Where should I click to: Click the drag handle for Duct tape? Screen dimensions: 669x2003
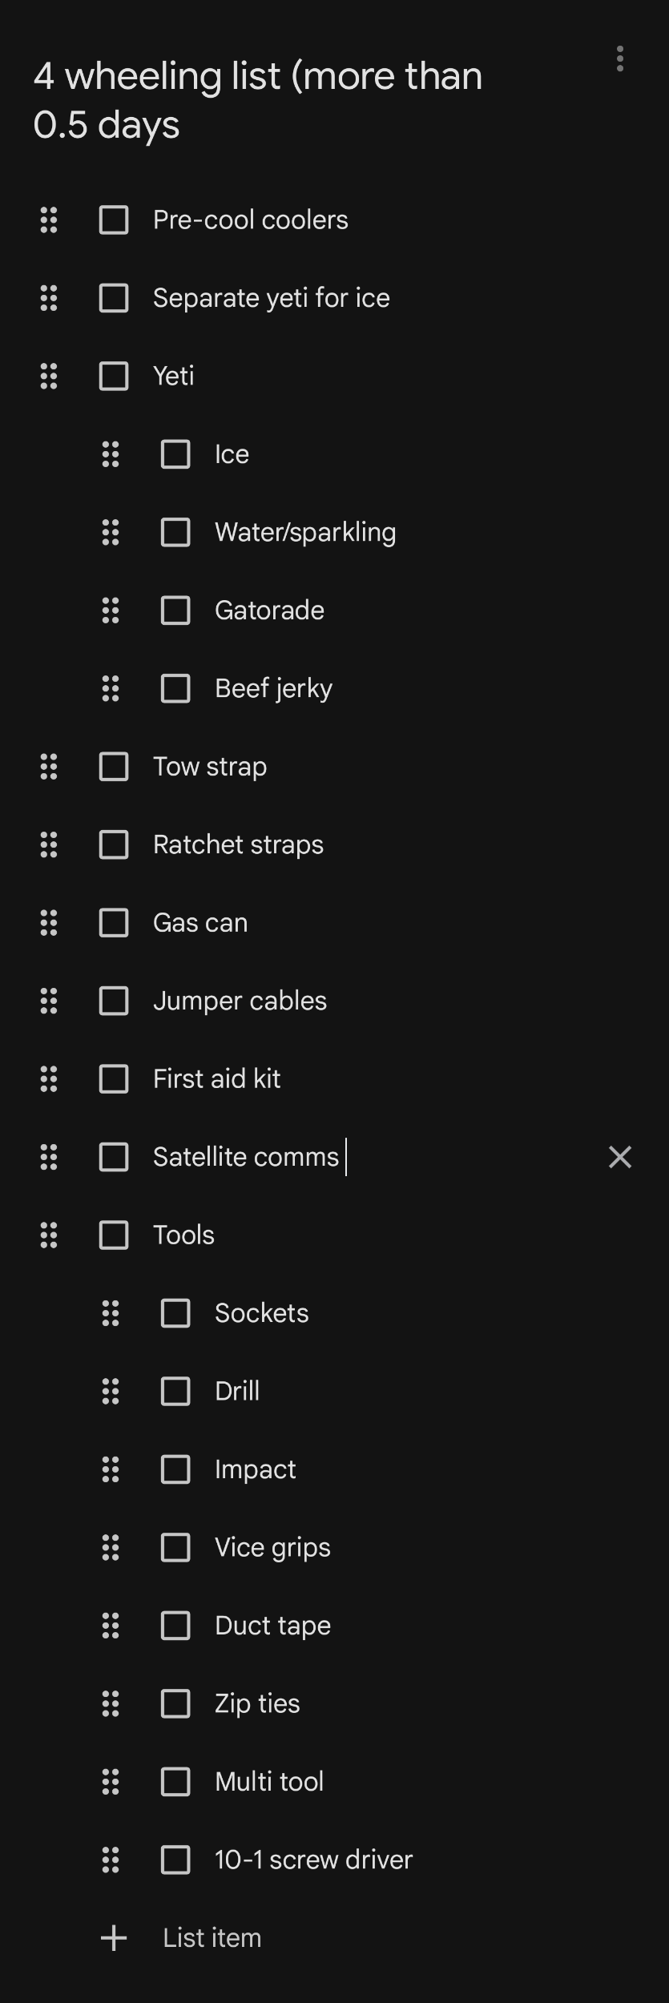tap(110, 1626)
